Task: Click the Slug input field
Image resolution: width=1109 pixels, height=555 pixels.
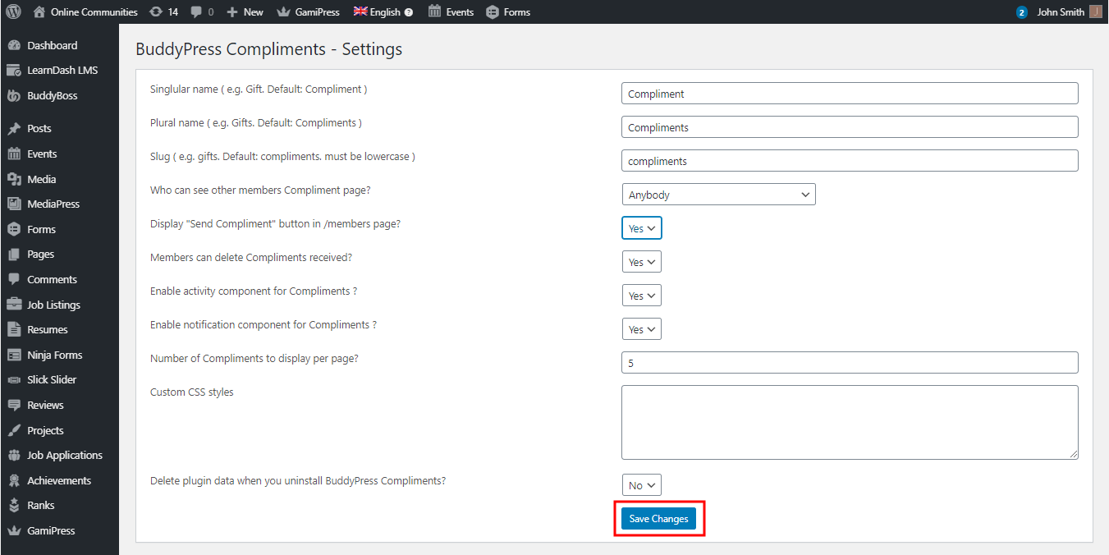Action: tap(850, 161)
